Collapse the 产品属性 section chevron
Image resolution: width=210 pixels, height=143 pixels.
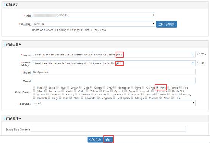20,118
